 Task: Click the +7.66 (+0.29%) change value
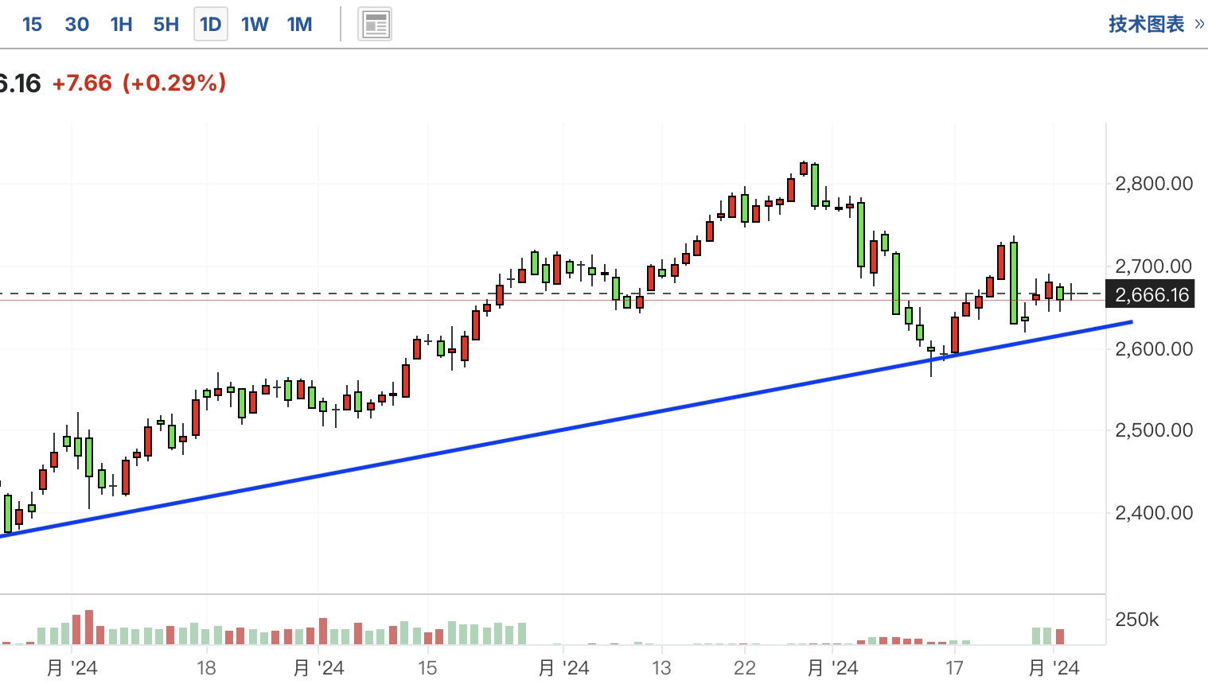(139, 83)
